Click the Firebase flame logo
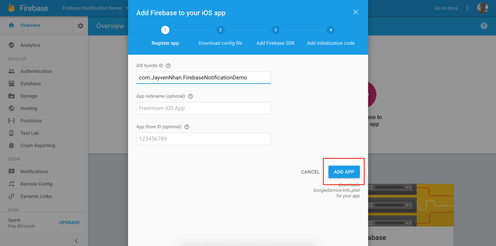Screen dimensions: 496x246 click(11, 8)
